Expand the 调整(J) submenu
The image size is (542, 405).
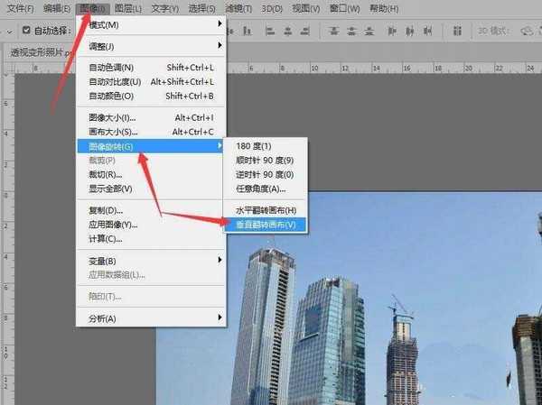click(x=149, y=46)
